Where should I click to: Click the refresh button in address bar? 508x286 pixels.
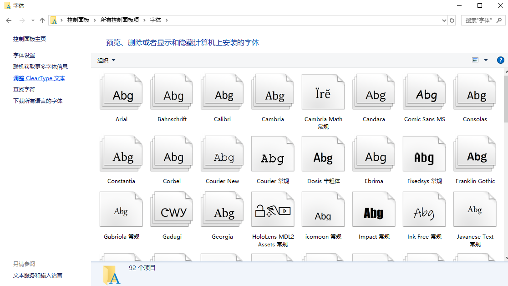coord(452,20)
